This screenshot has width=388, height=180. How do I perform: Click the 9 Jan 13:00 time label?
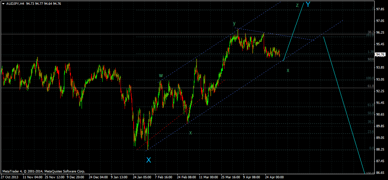(119, 177)
